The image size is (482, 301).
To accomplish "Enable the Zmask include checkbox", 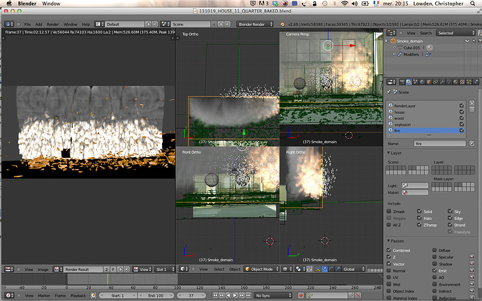I will tap(389, 211).
